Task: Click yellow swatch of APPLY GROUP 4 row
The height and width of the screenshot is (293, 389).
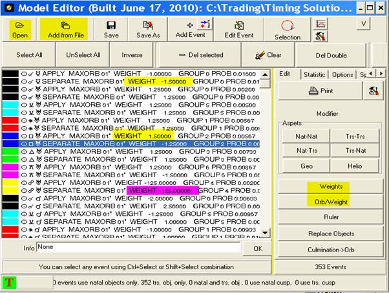Action: 10,182
